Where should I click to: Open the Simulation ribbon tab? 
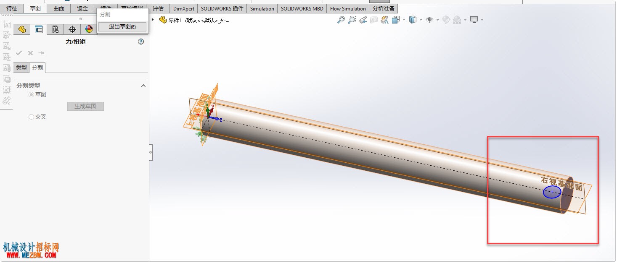click(x=262, y=8)
